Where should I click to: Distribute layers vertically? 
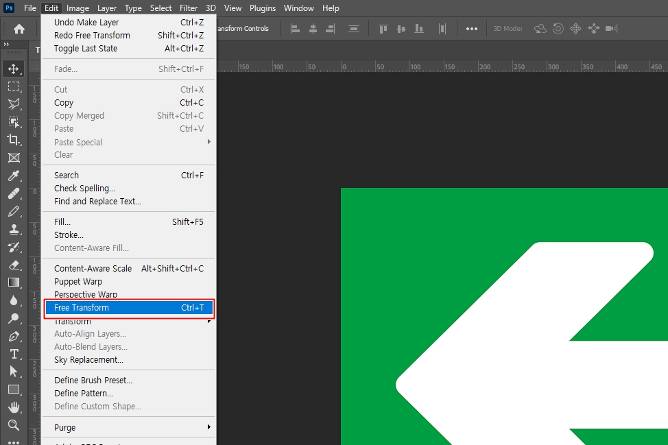(x=354, y=29)
